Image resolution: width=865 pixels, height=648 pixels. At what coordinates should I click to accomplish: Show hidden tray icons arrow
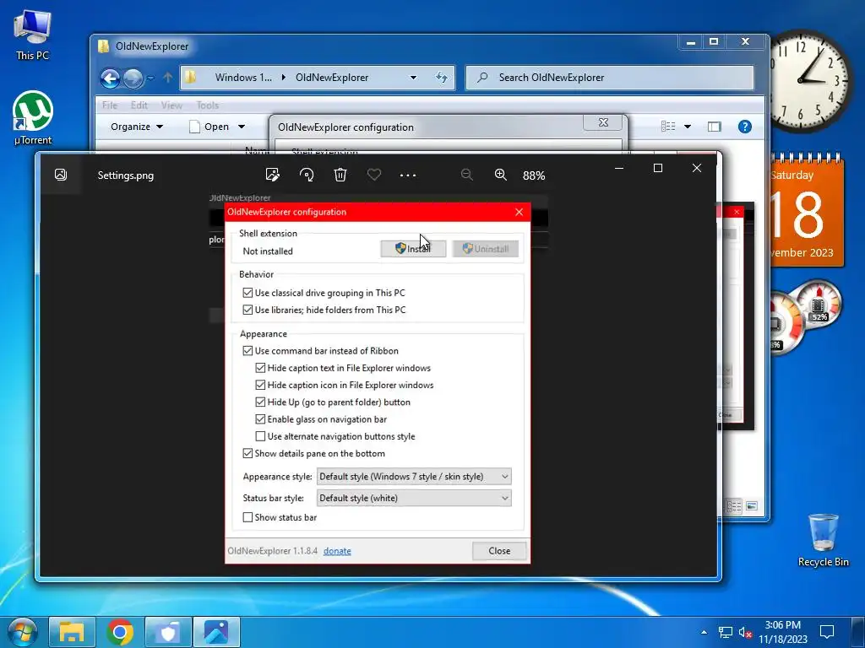(x=704, y=632)
